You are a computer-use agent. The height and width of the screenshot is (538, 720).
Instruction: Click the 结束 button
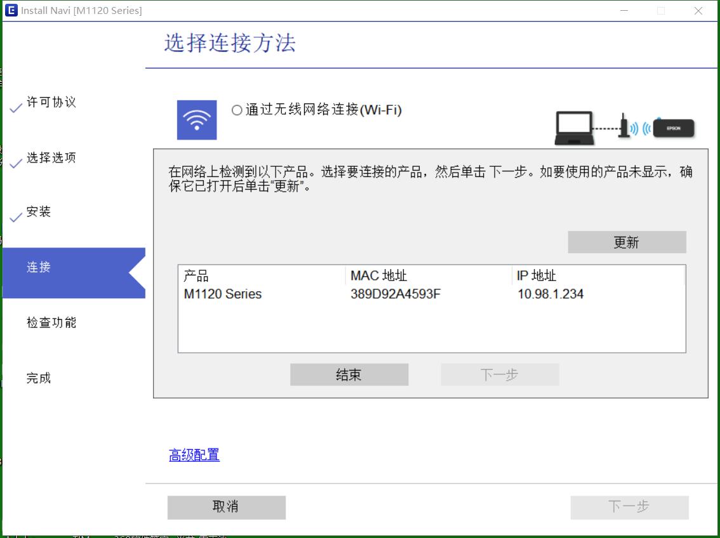tap(349, 374)
